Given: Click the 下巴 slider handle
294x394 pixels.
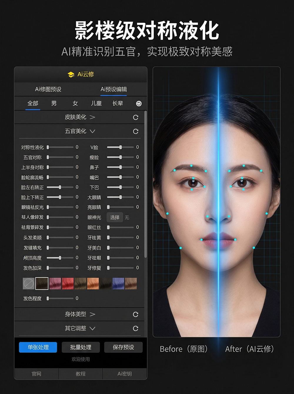Looking at the screenshot, I should 121,187.
